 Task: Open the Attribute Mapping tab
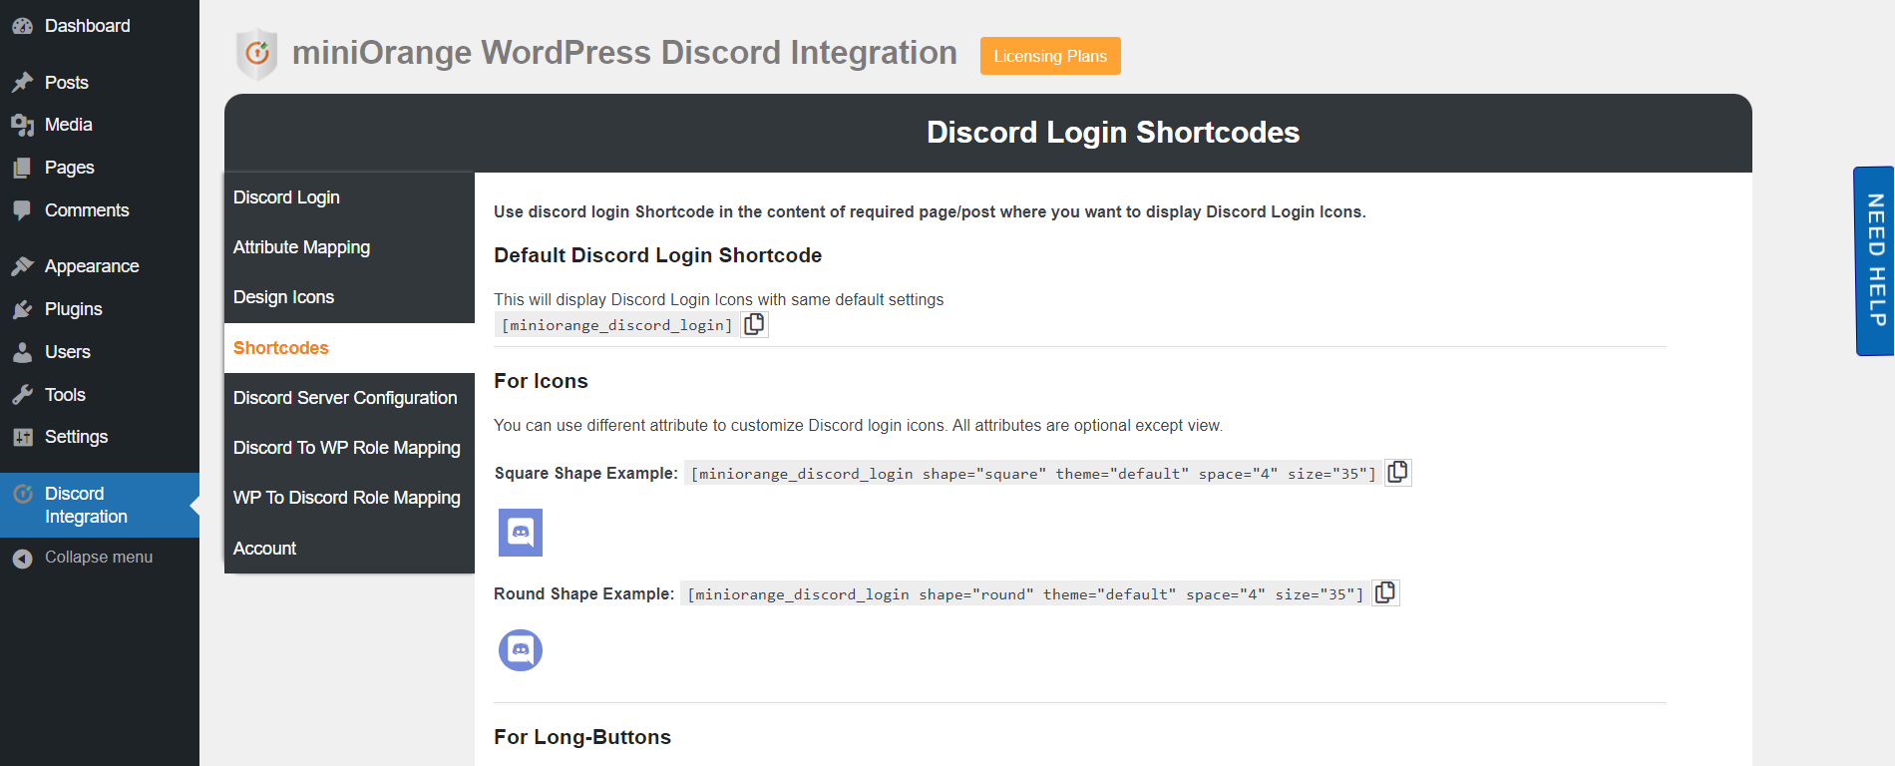point(349,247)
